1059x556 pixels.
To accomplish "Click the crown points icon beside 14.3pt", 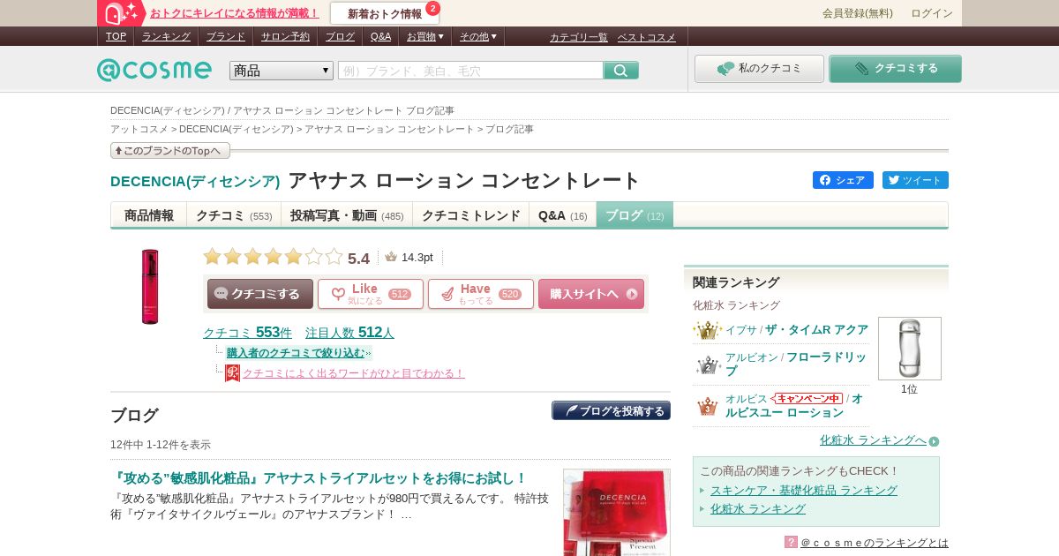I will pos(391,257).
